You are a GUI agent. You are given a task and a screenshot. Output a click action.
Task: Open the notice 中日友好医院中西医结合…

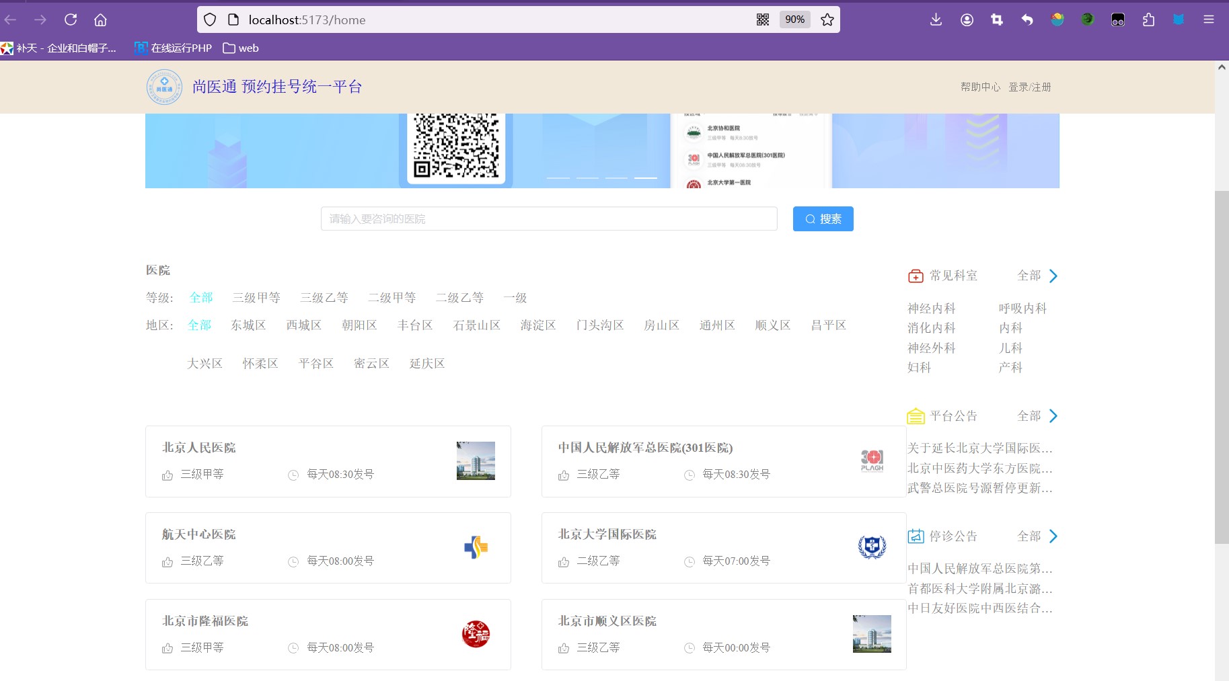[x=980, y=608]
